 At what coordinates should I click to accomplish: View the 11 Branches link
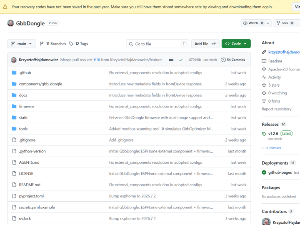tap(53, 44)
